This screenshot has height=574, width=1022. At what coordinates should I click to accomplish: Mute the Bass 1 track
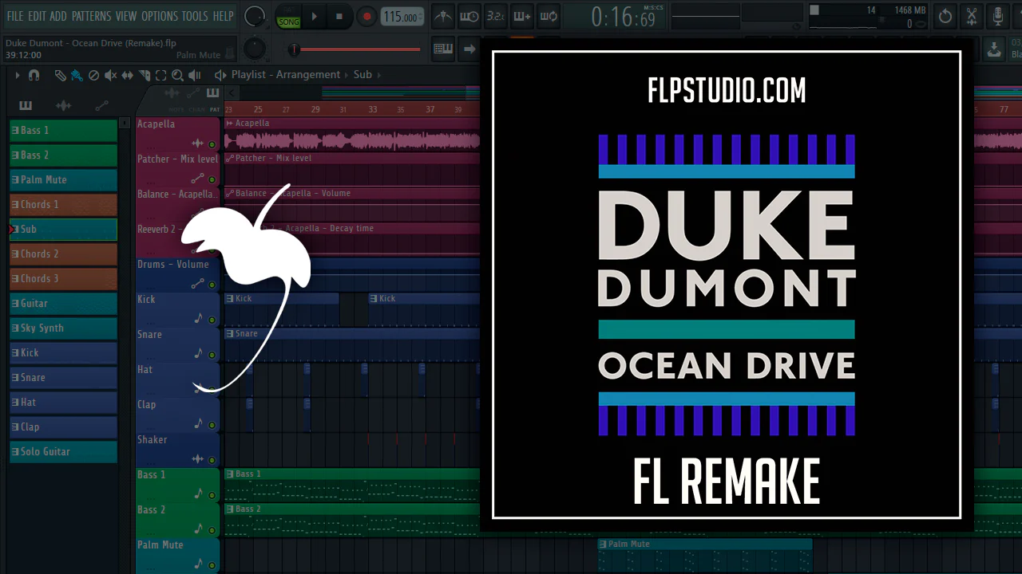(212, 496)
